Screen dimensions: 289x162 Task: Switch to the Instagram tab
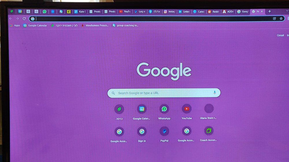[170, 12]
